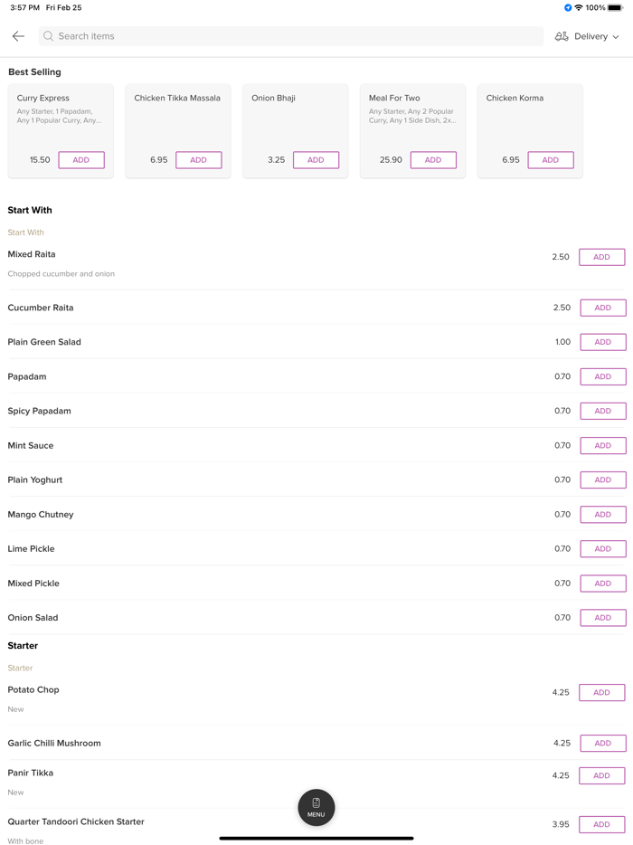Open the Meal For Two card

(x=412, y=113)
